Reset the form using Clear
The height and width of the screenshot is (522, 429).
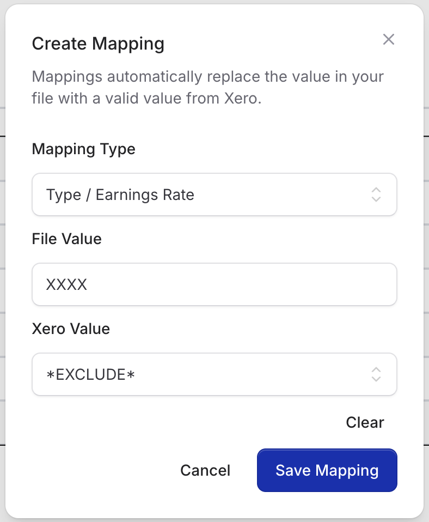tap(364, 422)
